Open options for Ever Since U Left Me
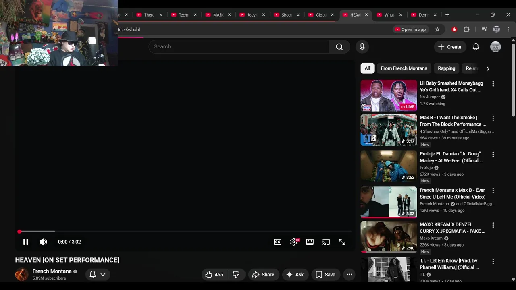 coord(493,191)
